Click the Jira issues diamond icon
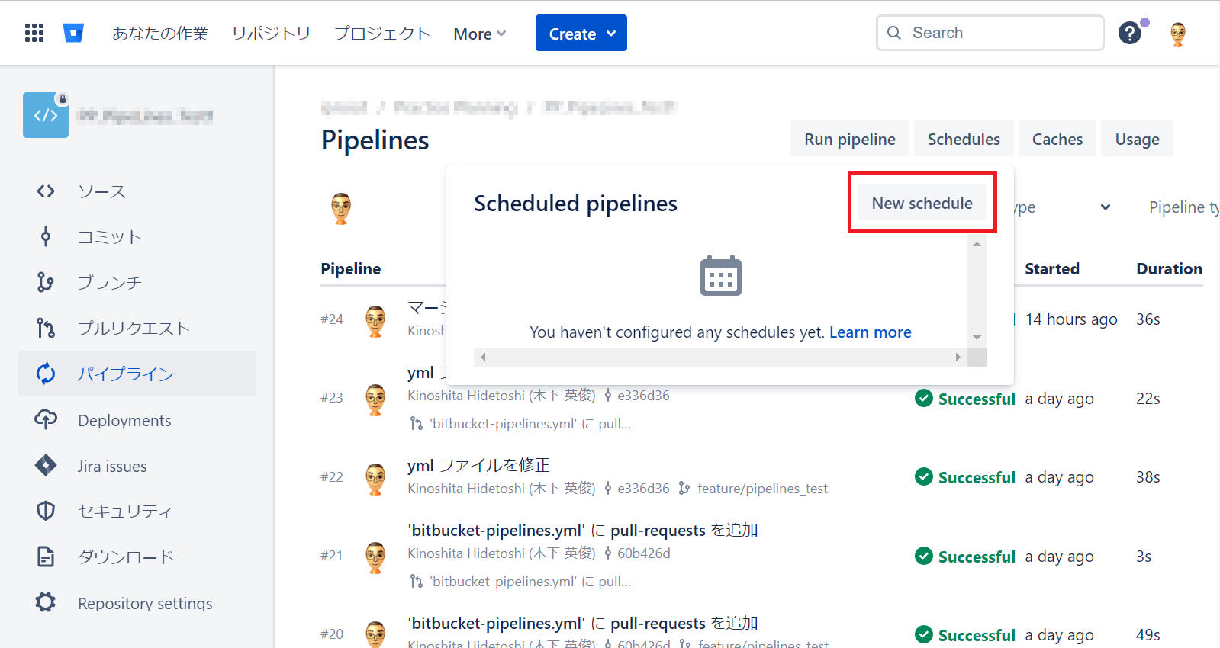 [46, 465]
